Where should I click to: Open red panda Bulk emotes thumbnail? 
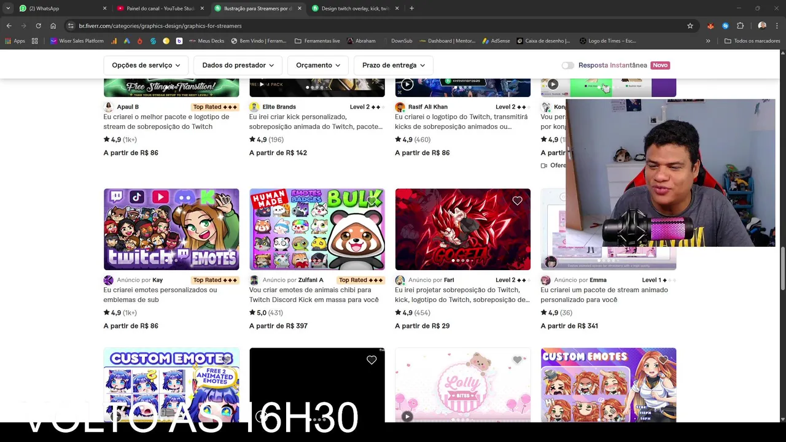click(317, 229)
